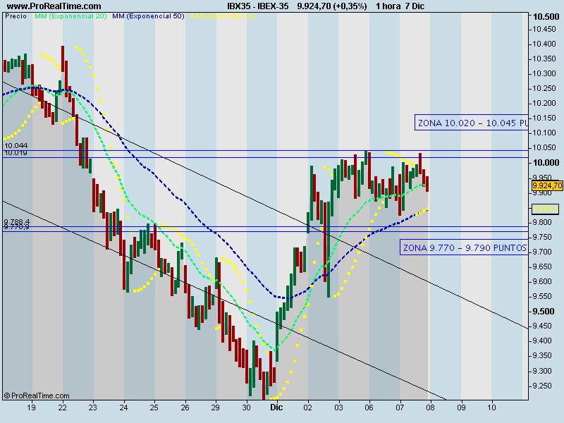Click the MM (Exponencial 50) legend label
The height and width of the screenshot is (423, 564).
pos(148,16)
